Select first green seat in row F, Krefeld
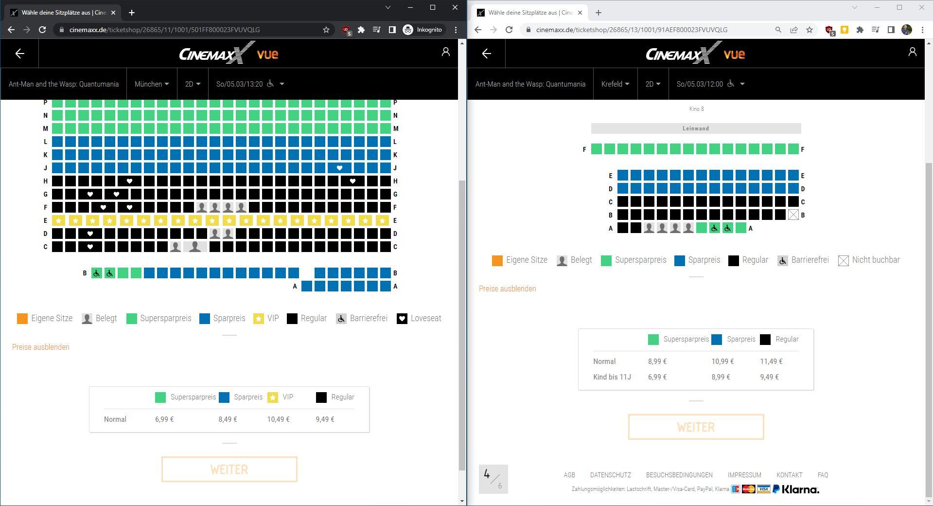The width and height of the screenshot is (933, 506). (597, 149)
